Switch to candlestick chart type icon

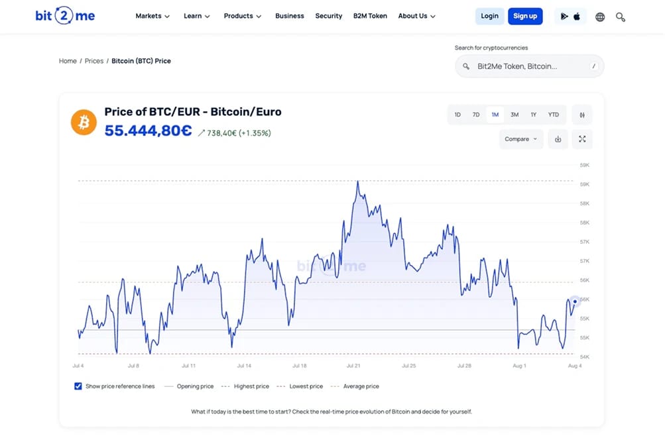pyautogui.click(x=582, y=115)
